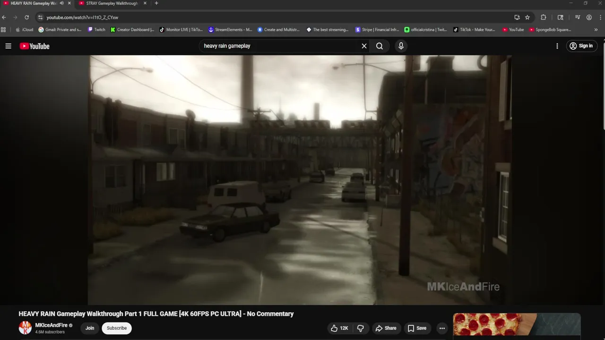Viewport: 605px width, 340px height.
Task: Click the address bar URL
Action: click(x=82, y=17)
